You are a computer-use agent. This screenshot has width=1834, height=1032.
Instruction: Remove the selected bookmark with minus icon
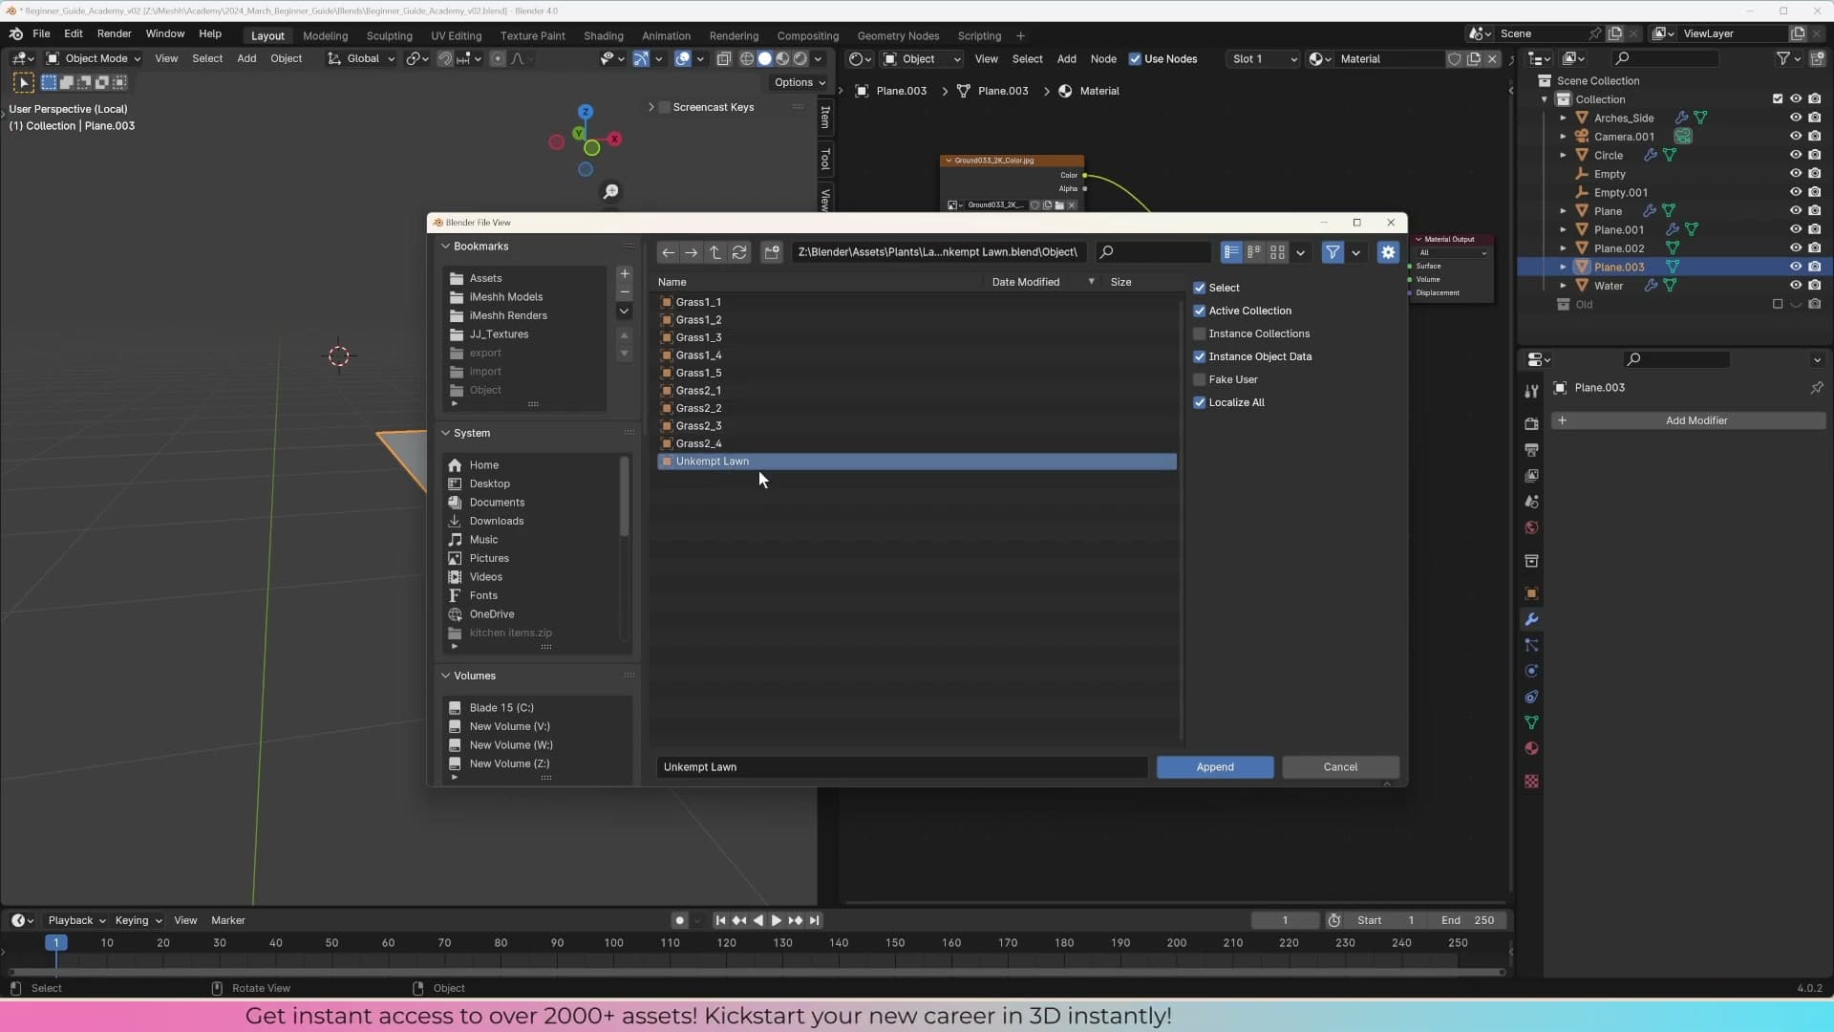625,292
